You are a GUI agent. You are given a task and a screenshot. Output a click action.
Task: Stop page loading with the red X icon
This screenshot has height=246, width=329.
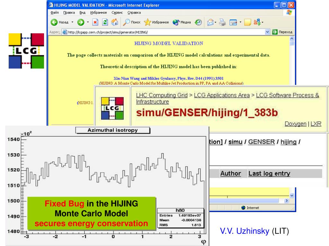(95, 22)
